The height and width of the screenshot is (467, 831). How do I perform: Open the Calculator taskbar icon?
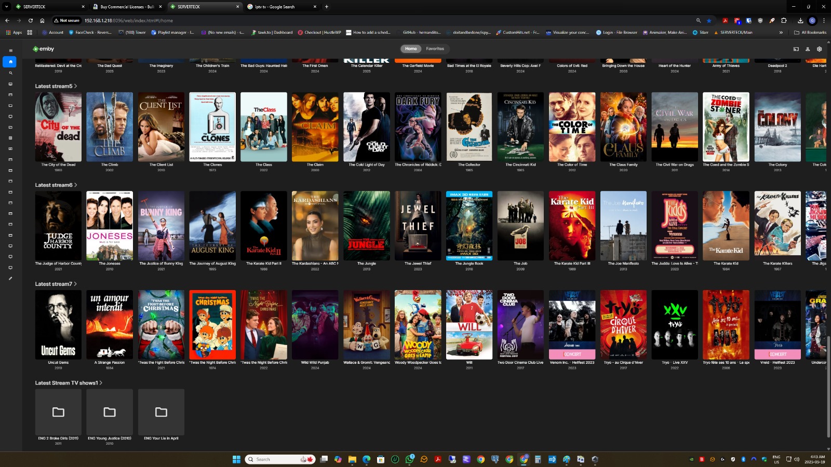538,459
